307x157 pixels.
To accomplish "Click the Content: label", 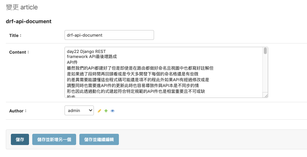I will point(19,52).
